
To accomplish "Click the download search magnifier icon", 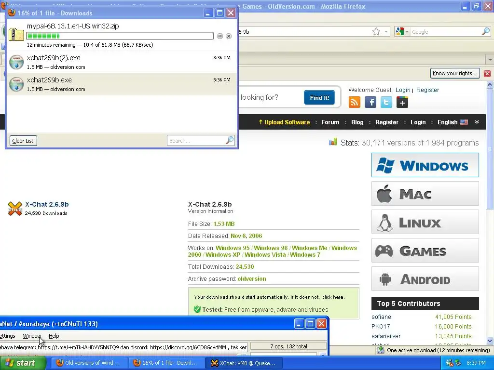I will [230, 140].
